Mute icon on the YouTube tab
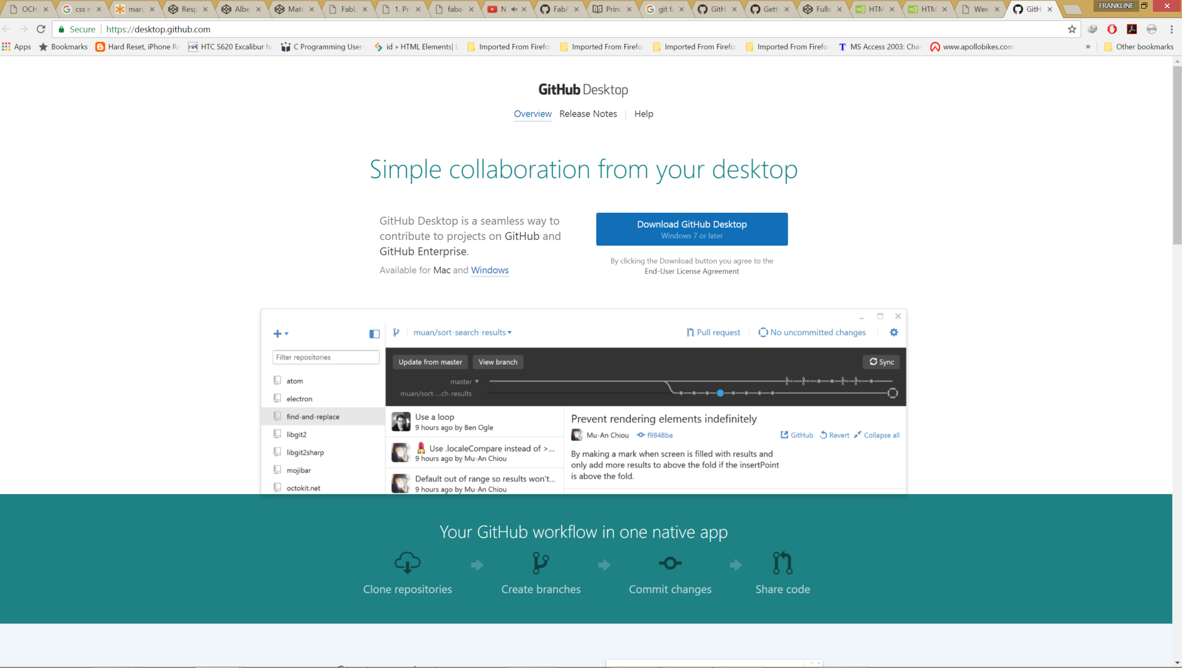The width and height of the screenshot is (1182, 668). click(514, 9)
